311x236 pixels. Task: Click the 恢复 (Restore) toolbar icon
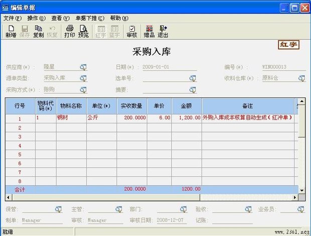(52, 31)
